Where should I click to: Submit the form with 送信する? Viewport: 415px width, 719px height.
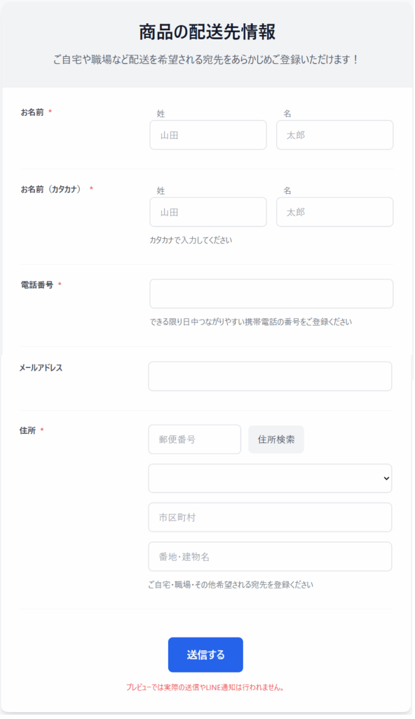[205, 655]
